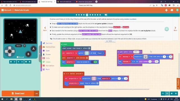Image resolution: width=180 pixels, height=101 pixels.
Task: Click the vy -70 value field
Action: tap(126, 79)
